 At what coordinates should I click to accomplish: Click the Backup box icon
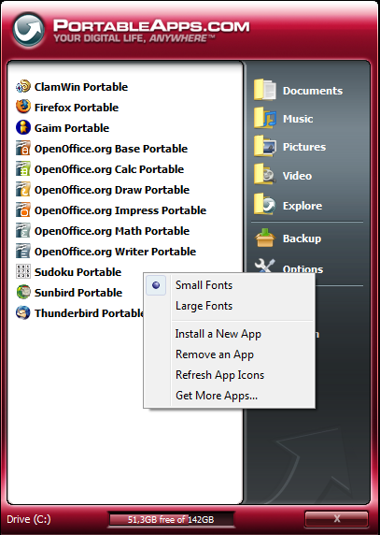tap(265, 239)
